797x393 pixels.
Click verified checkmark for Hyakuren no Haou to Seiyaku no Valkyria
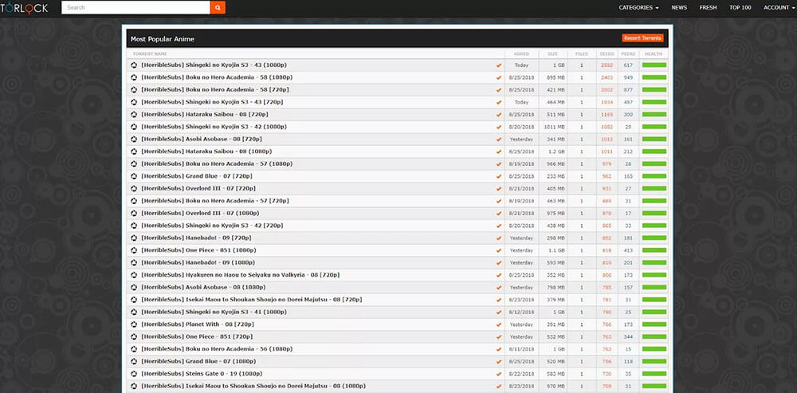pos(499,275)
